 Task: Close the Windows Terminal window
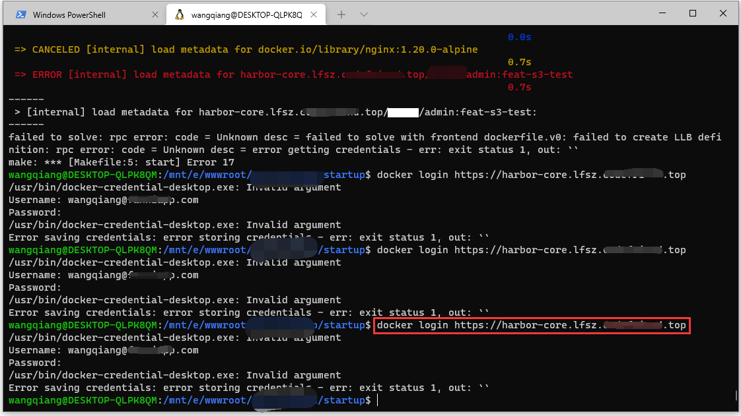coord(724,14)
